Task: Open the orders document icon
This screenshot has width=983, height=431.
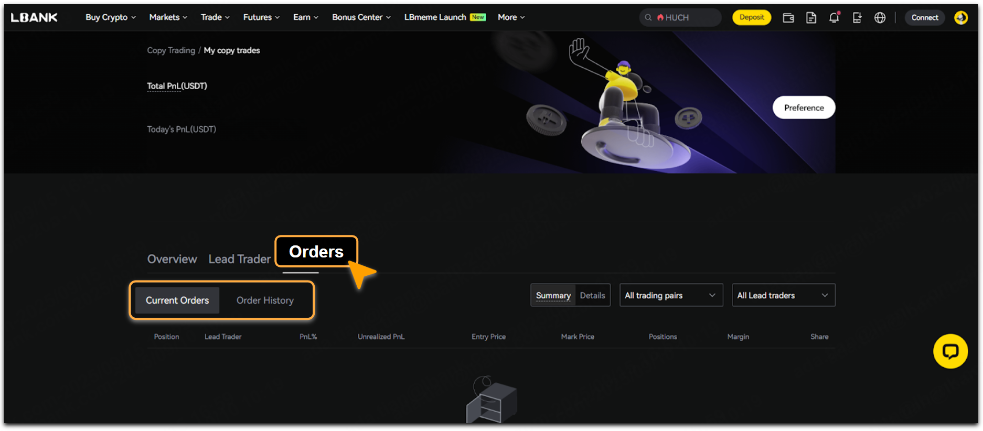Action: tap(811, 18)
